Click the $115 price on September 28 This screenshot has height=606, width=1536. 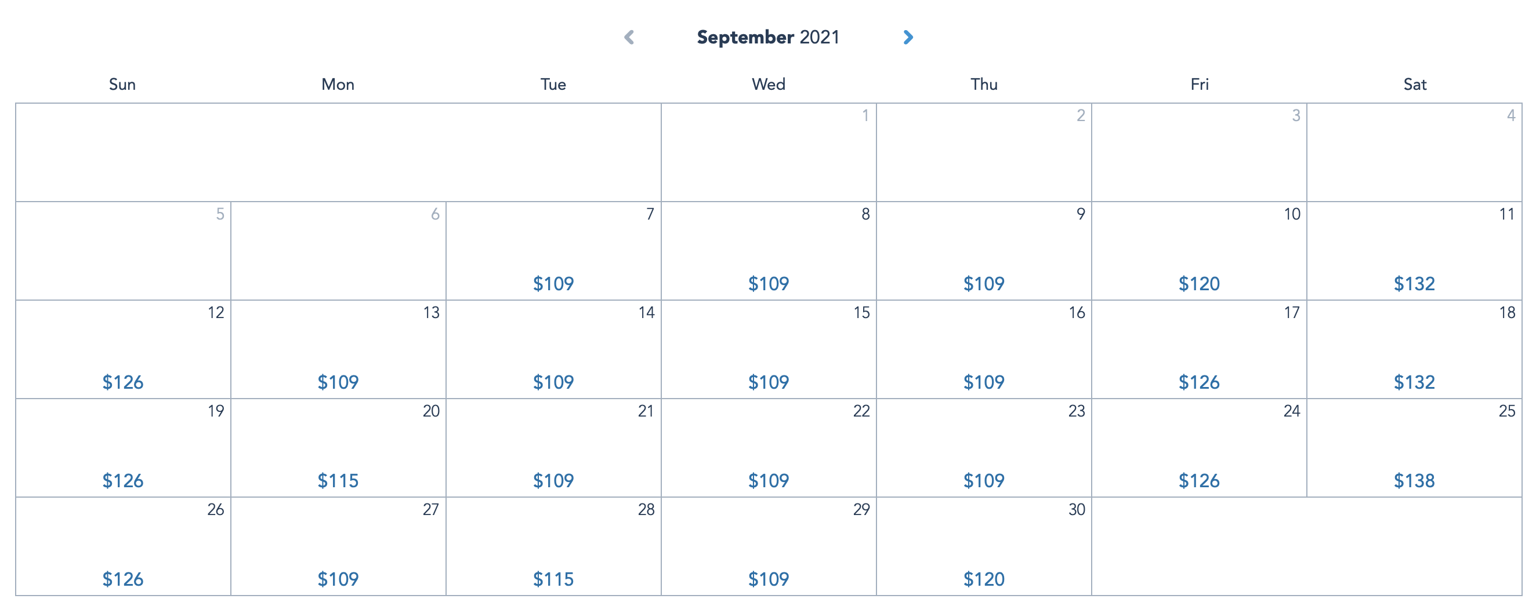tap(553, 579)
